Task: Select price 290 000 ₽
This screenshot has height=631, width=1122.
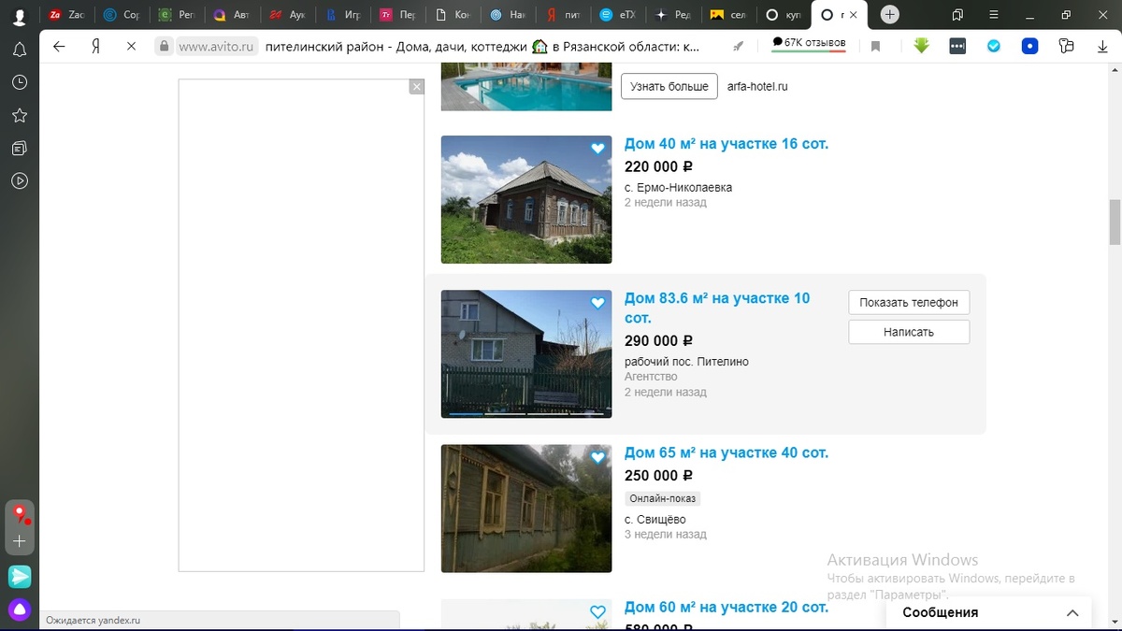Action: click(x=658, y=341)
